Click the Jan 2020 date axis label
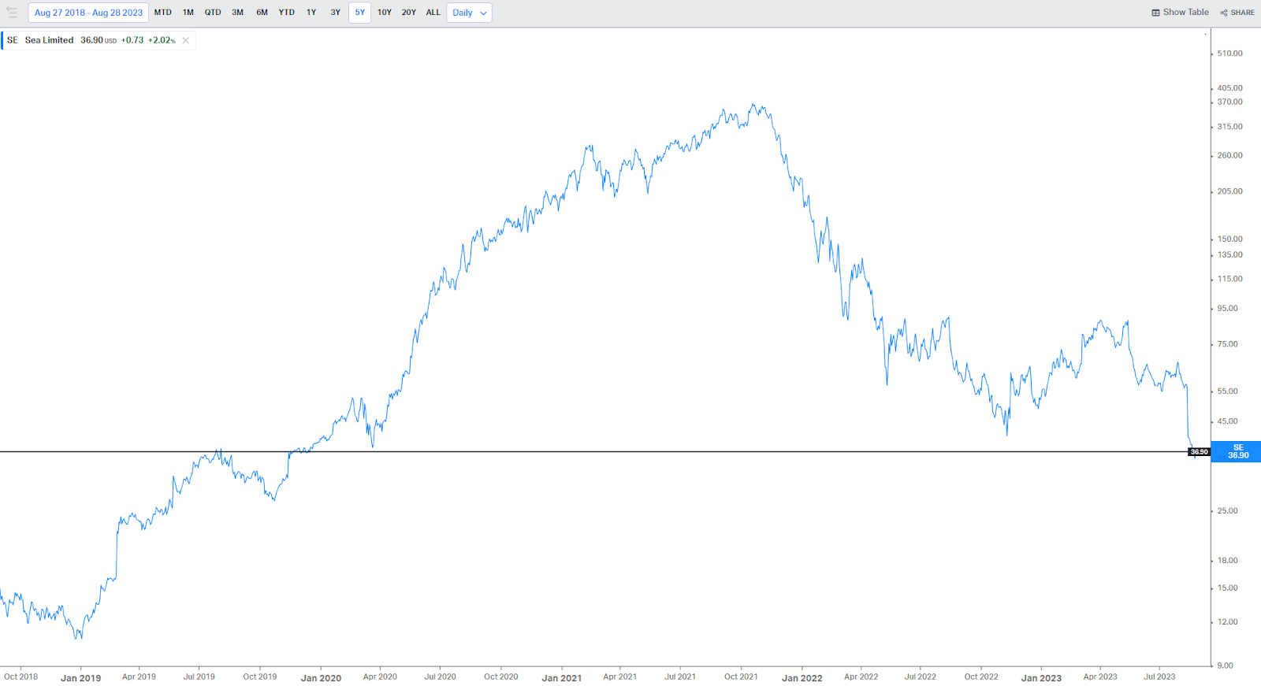The width and height of the screenshot is (1261, 686). click(321, 677)
